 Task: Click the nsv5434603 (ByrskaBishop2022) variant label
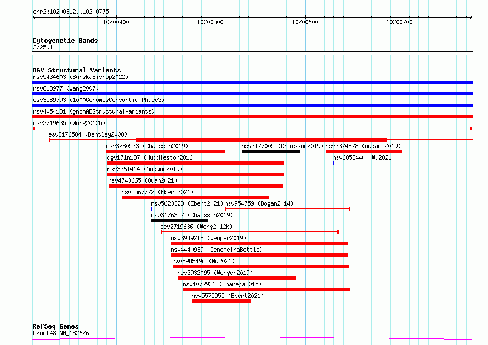(81, 77)
